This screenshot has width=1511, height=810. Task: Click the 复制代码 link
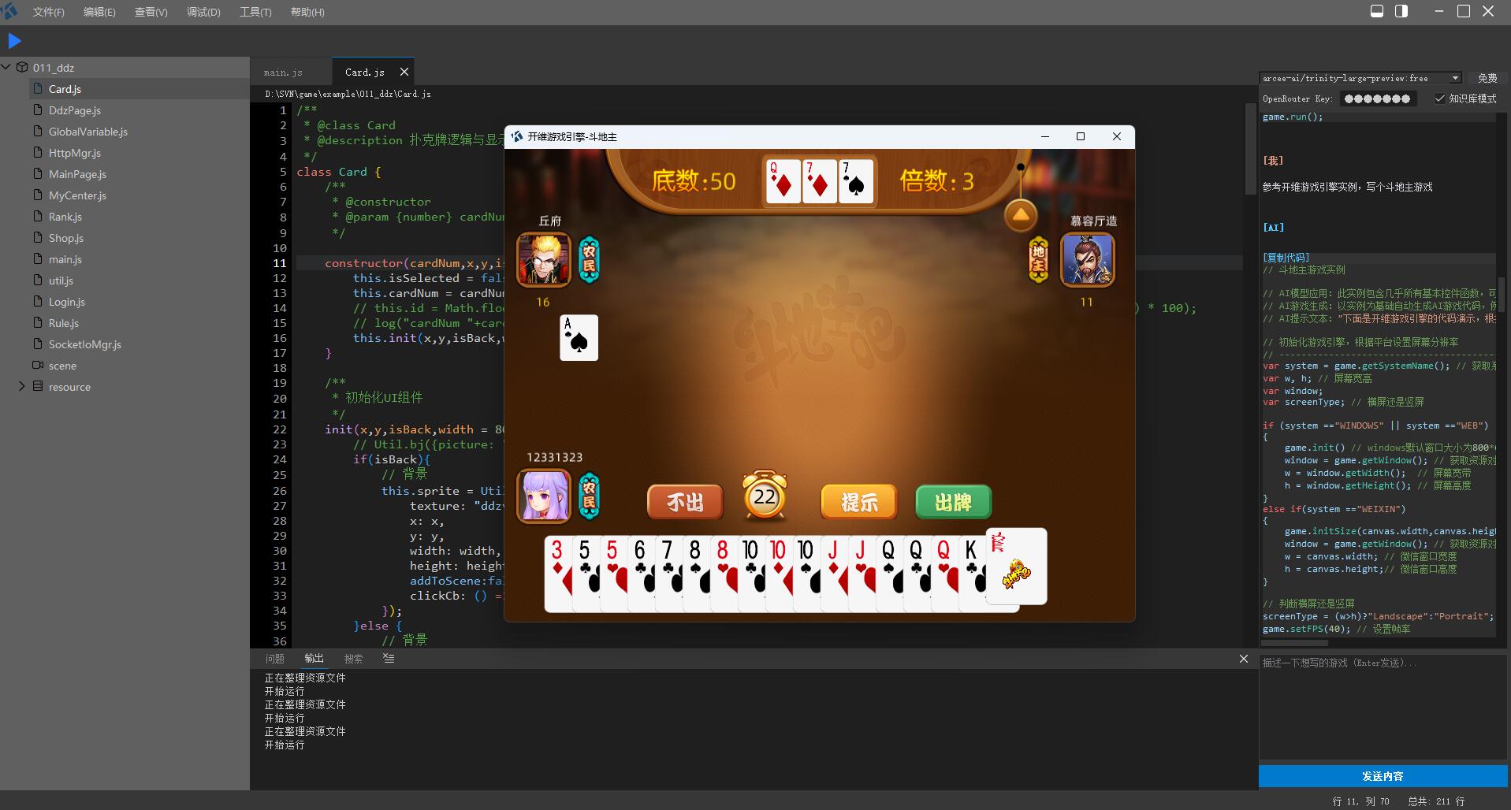(1286, 258)
